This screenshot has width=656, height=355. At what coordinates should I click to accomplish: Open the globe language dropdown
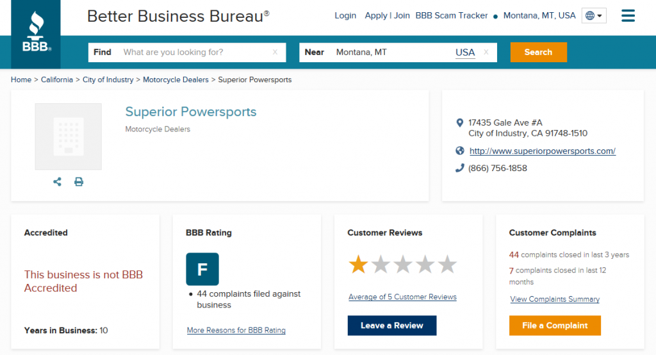[x=594, y=16]
